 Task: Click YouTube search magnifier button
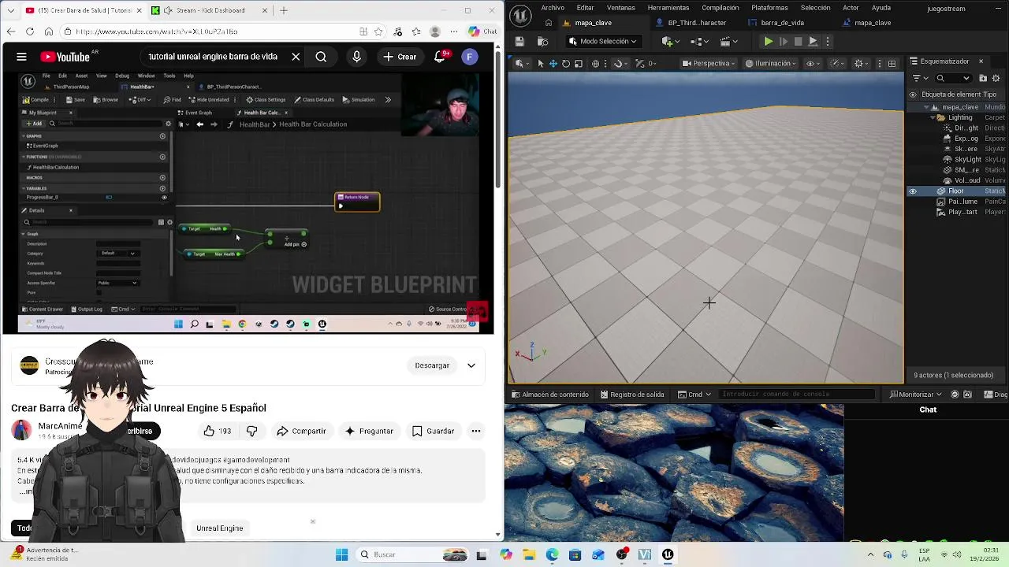tap(321, 57)
